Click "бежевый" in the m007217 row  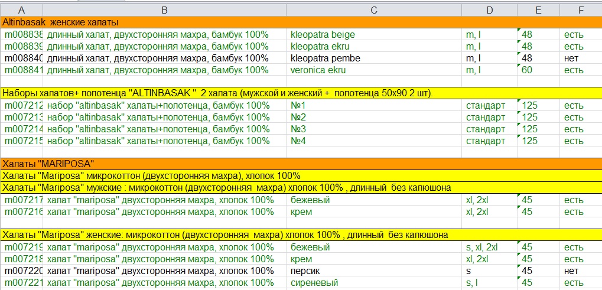coord(310,200)
